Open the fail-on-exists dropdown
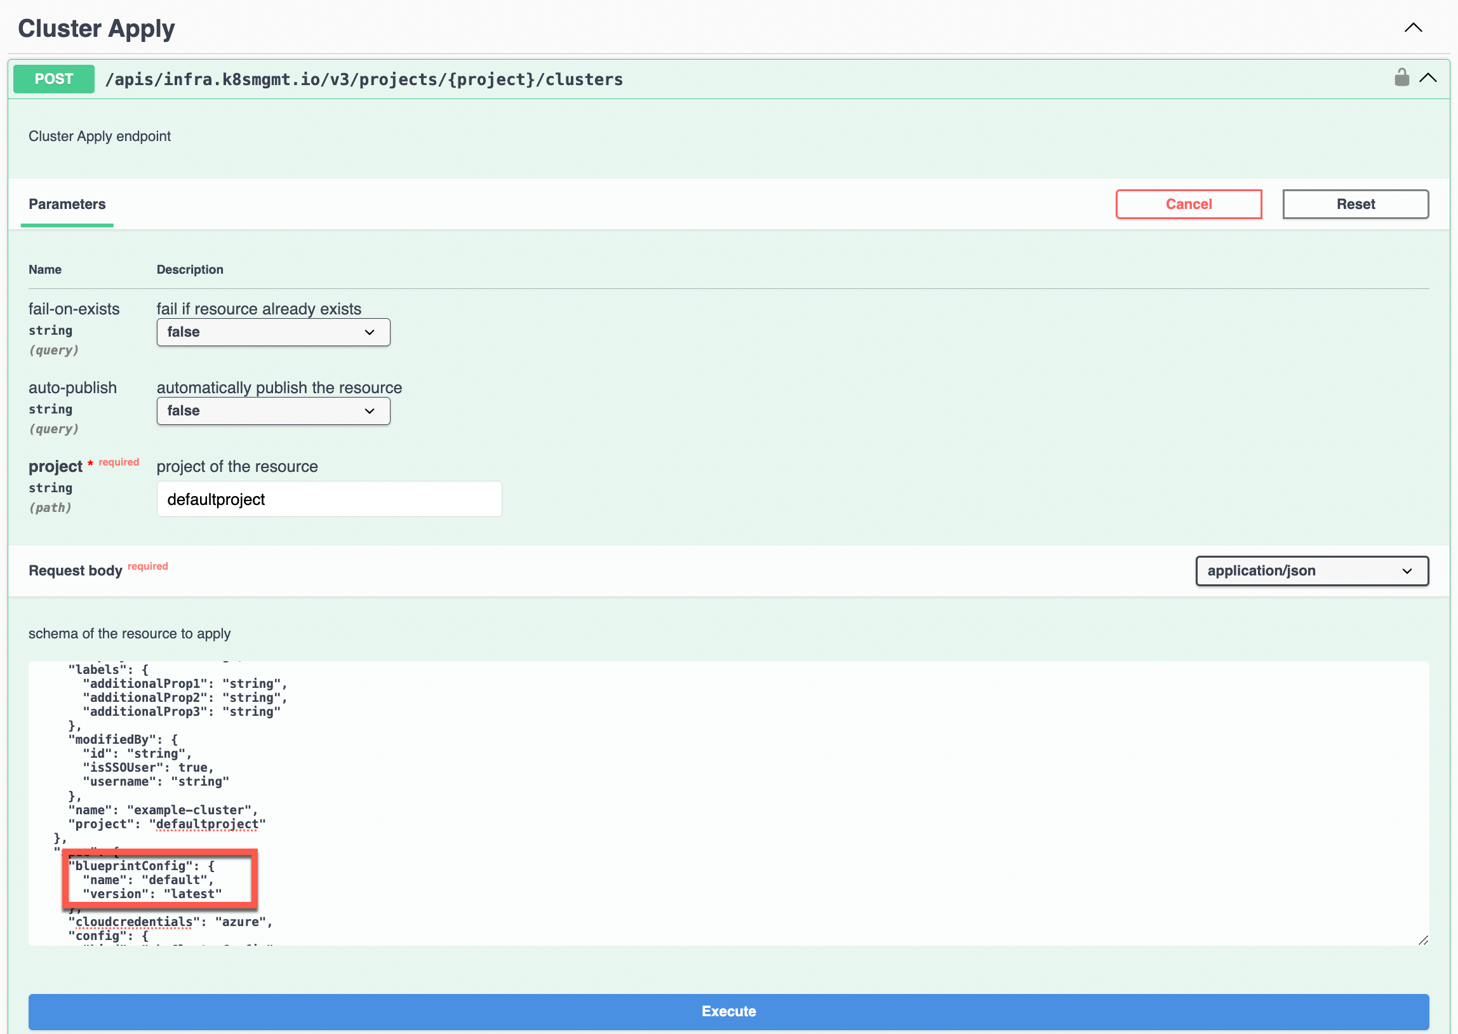 (x=273, y=332)
